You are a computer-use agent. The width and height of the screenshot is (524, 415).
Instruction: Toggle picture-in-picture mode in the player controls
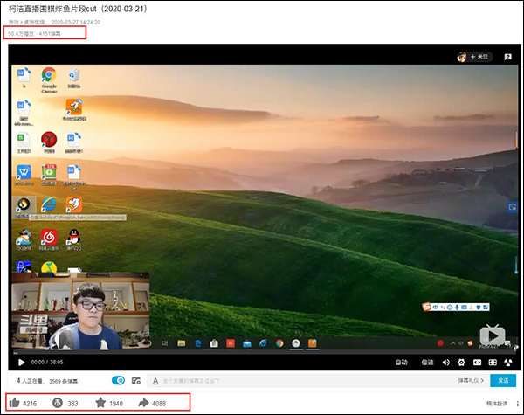point(477,362)
